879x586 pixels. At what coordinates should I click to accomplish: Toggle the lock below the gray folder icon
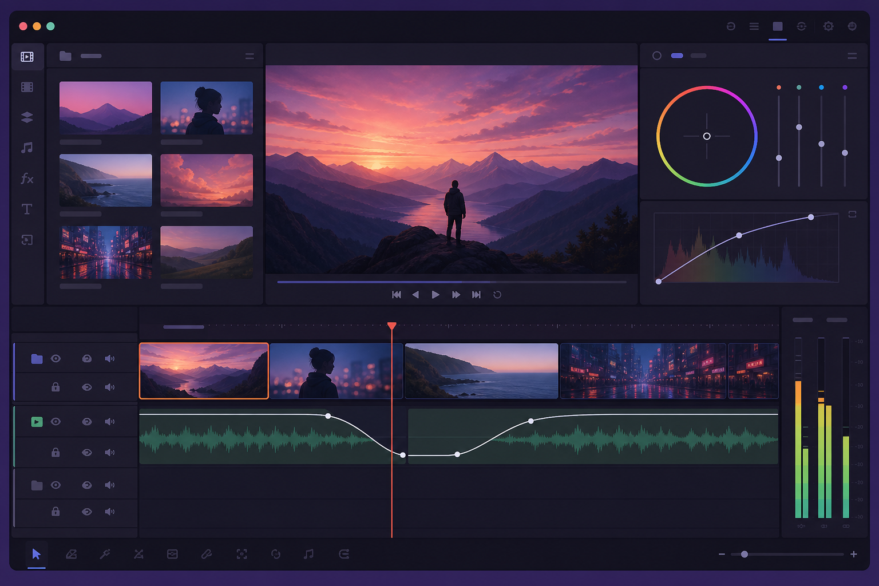tap(56, 512)
